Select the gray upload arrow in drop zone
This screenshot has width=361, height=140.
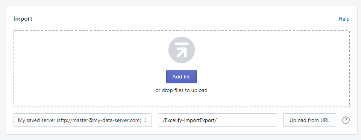click(181, 50)
